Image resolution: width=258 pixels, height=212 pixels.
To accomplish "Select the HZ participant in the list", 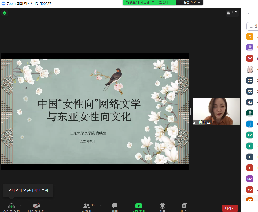I will (x=250, y=102).
